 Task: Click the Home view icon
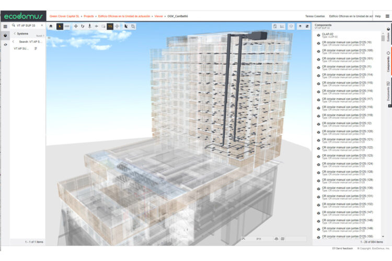[51, 26]
